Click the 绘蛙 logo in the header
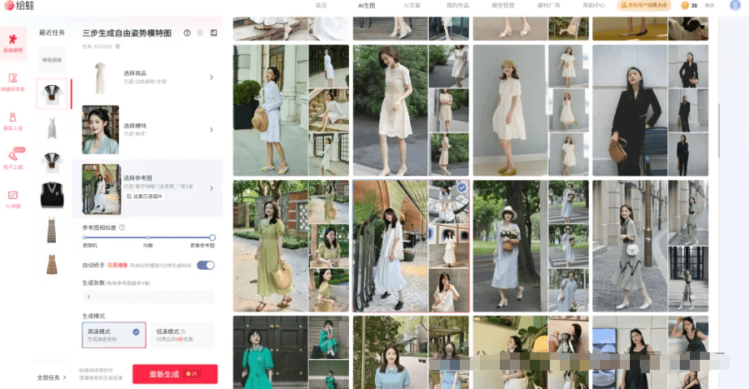The height and width of the screenshot is (389, 749). 18,5
